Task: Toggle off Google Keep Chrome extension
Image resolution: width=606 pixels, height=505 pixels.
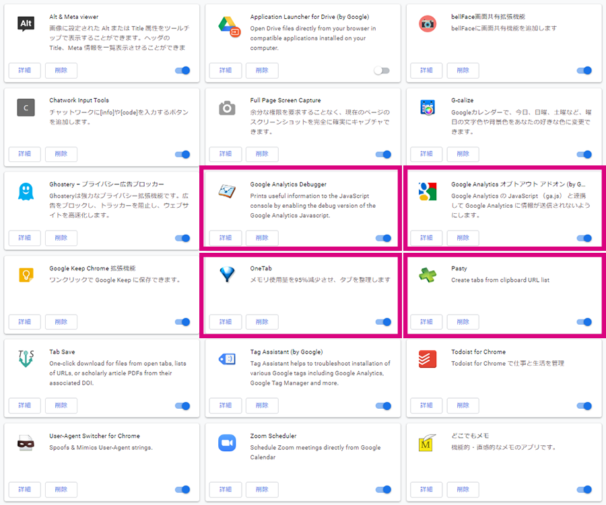Action: coord(182,321)
